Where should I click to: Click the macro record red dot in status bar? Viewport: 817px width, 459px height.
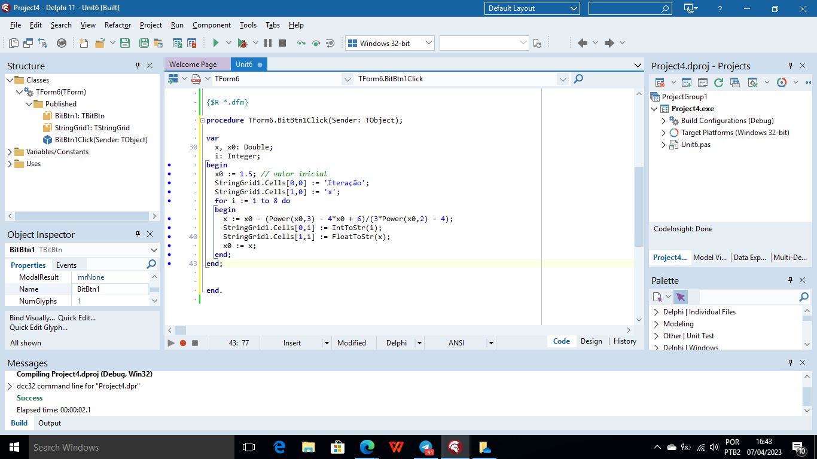click(183, 343)
